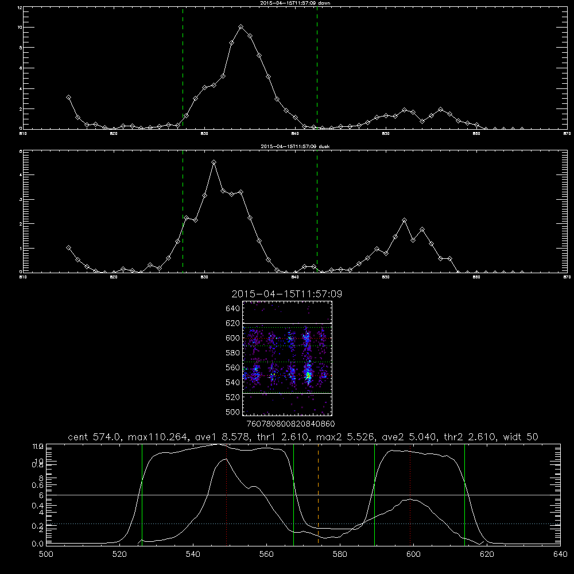Click the dawn plot title '2015-04-15T11:57:09 dawn'
Viewport: 574px width, 574px height.
coord(295,3)
